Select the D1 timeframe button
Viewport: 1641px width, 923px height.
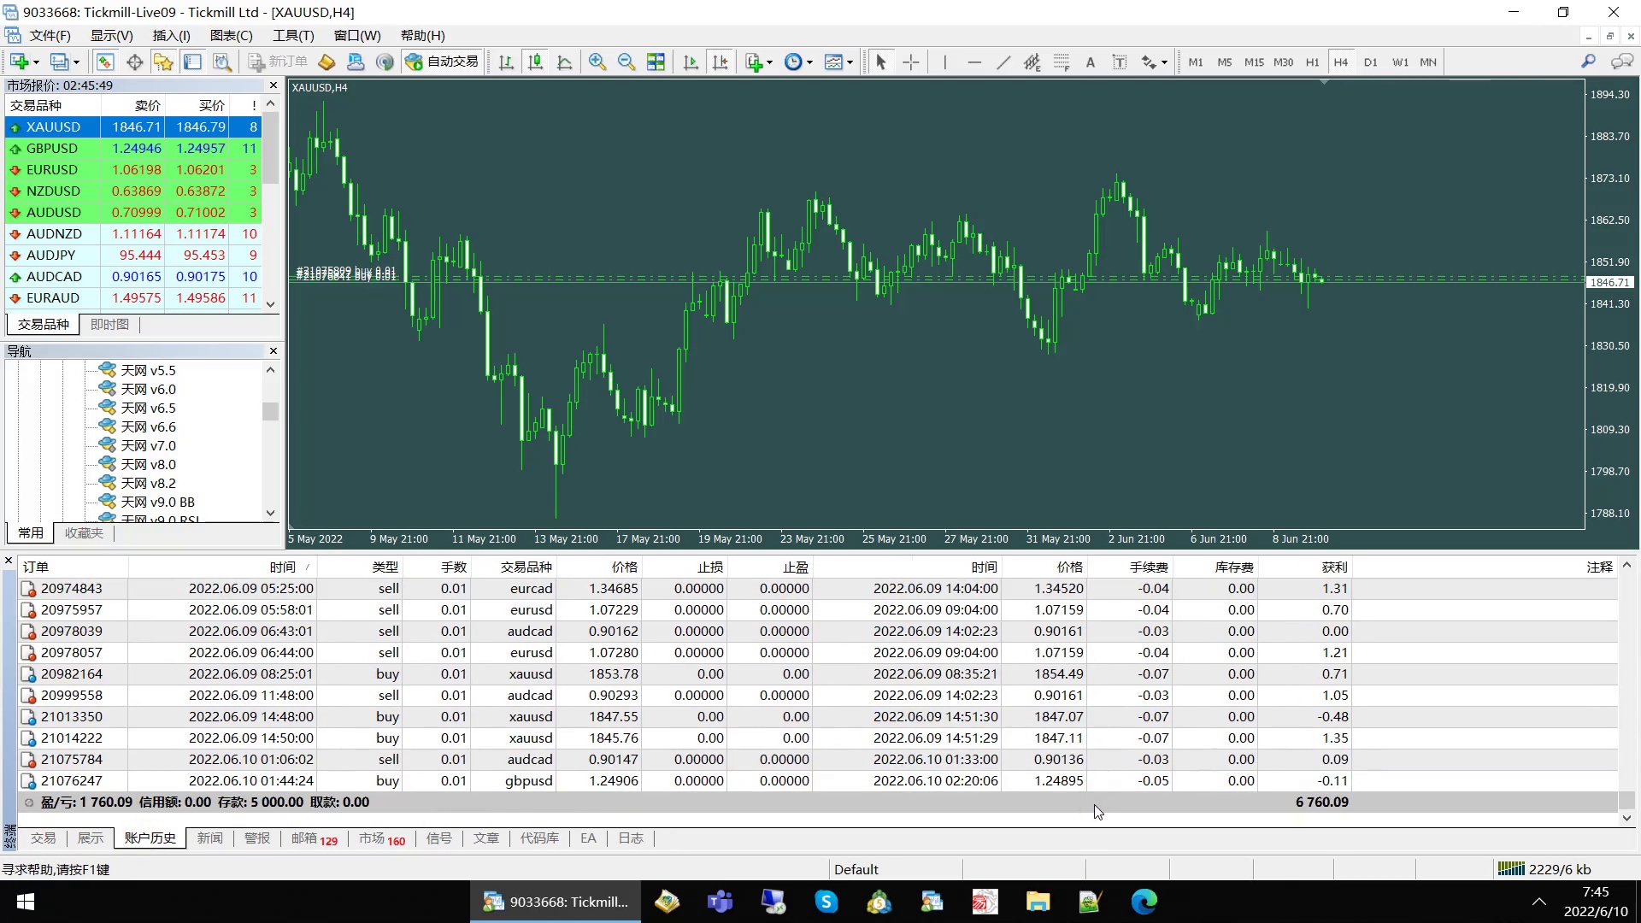click(1370, 62)
